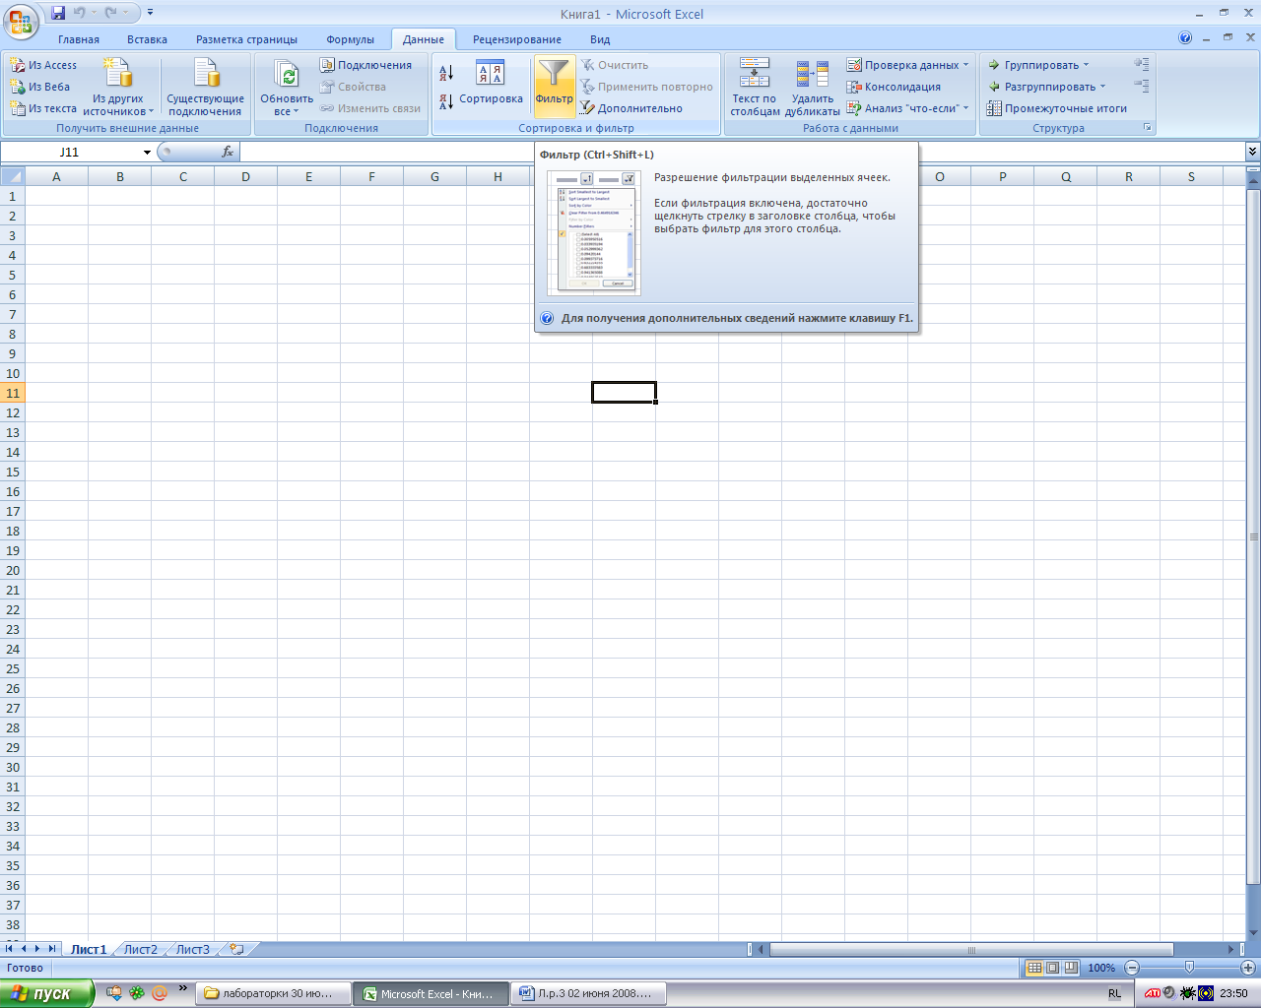Open the Sort (Сортировка) dialog
Screen dimensions: 1261x1008
click(491, 83)
